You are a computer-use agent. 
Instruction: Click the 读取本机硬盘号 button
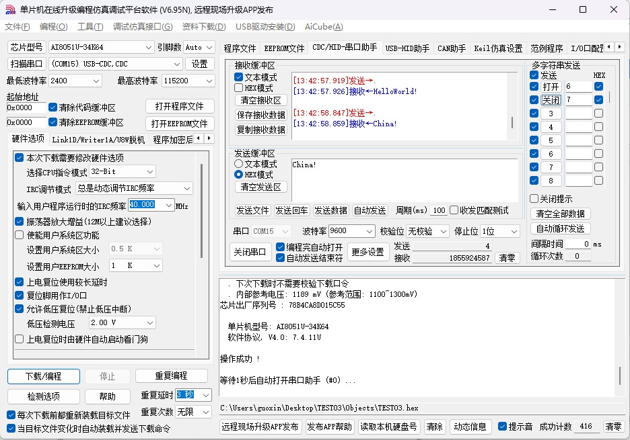(x=388, y=427)
